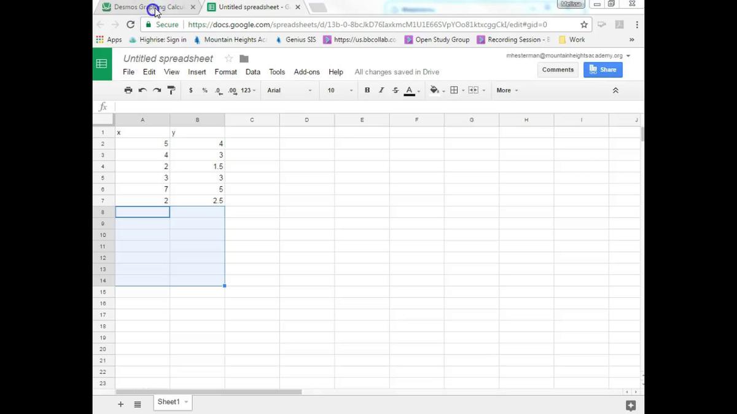Image resolution: width=737 pixels, height=414 pixels.
Task: Open the Format menu
Action: pos(226,72)
